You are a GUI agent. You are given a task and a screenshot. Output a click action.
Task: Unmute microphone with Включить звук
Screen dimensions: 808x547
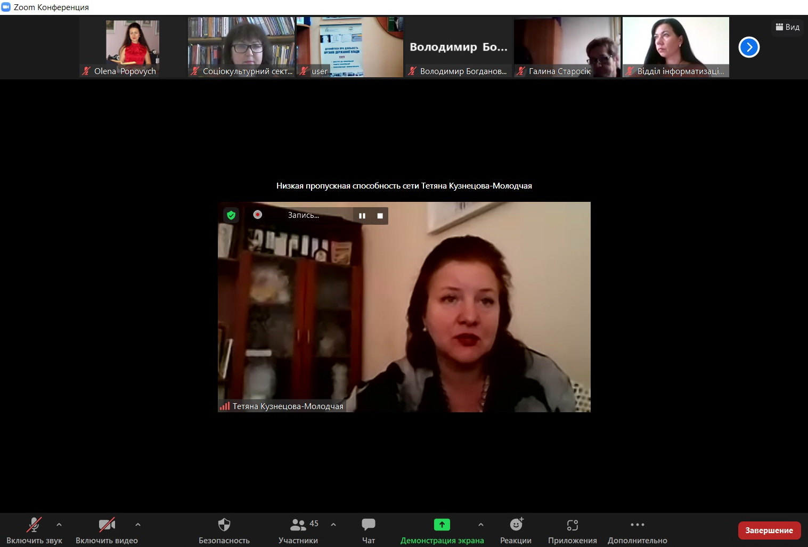[34, 525]
